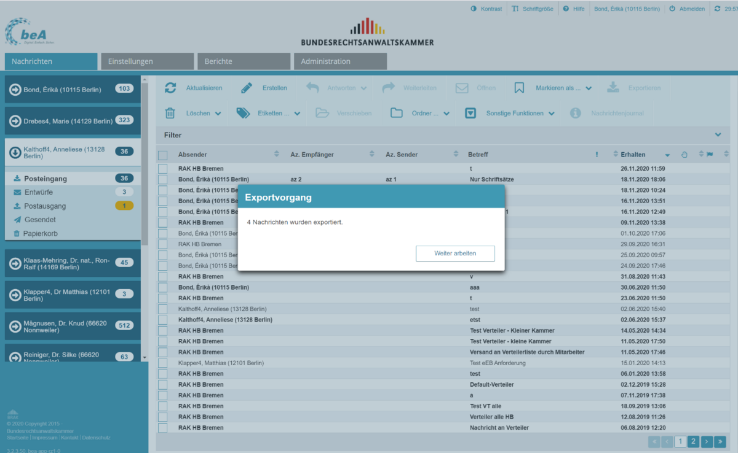
Task: Click the Markieren als bookmark icon
Action: coord(519,88)
